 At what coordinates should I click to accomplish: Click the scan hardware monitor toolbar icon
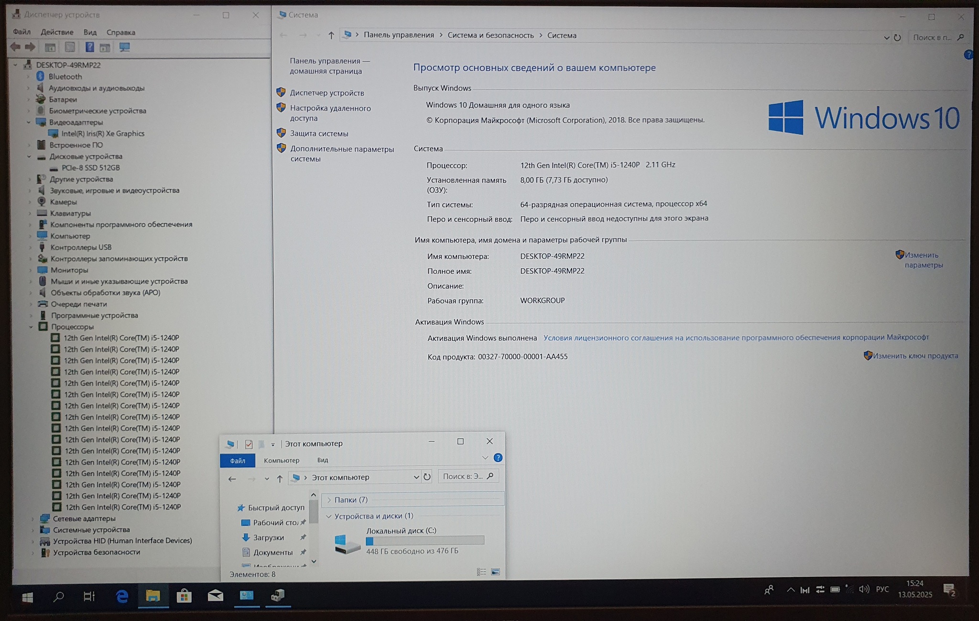(x=124, y=47)
